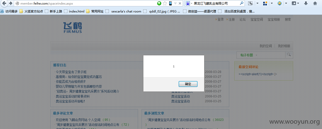Open the downloads arrow button
The width and height of the screenshot is (322, 129).
tap(306, 3)
